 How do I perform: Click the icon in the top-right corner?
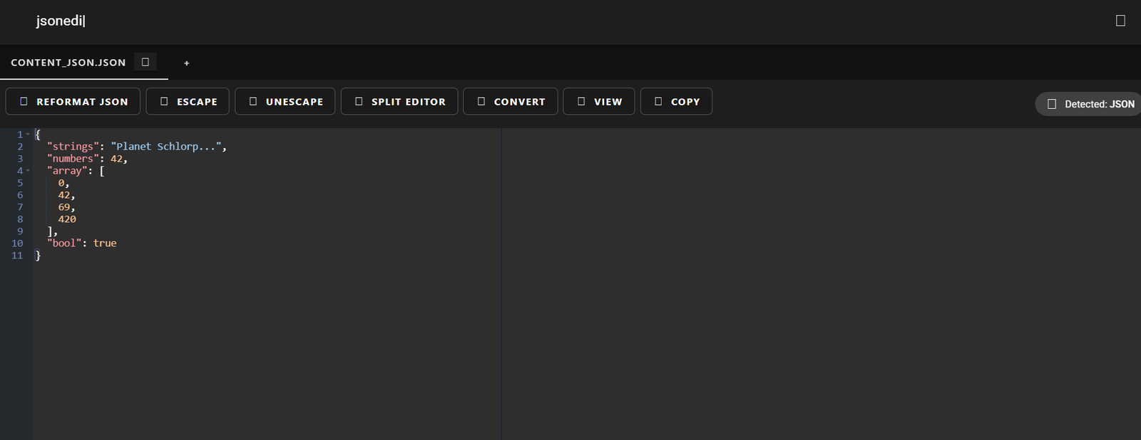tap(1120, 21)
